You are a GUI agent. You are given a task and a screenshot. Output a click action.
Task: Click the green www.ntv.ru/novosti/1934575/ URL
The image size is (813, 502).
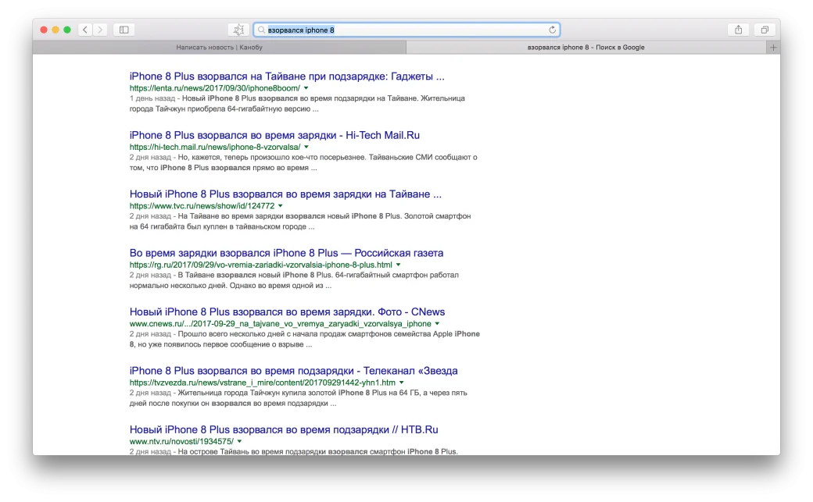[181, 441]
